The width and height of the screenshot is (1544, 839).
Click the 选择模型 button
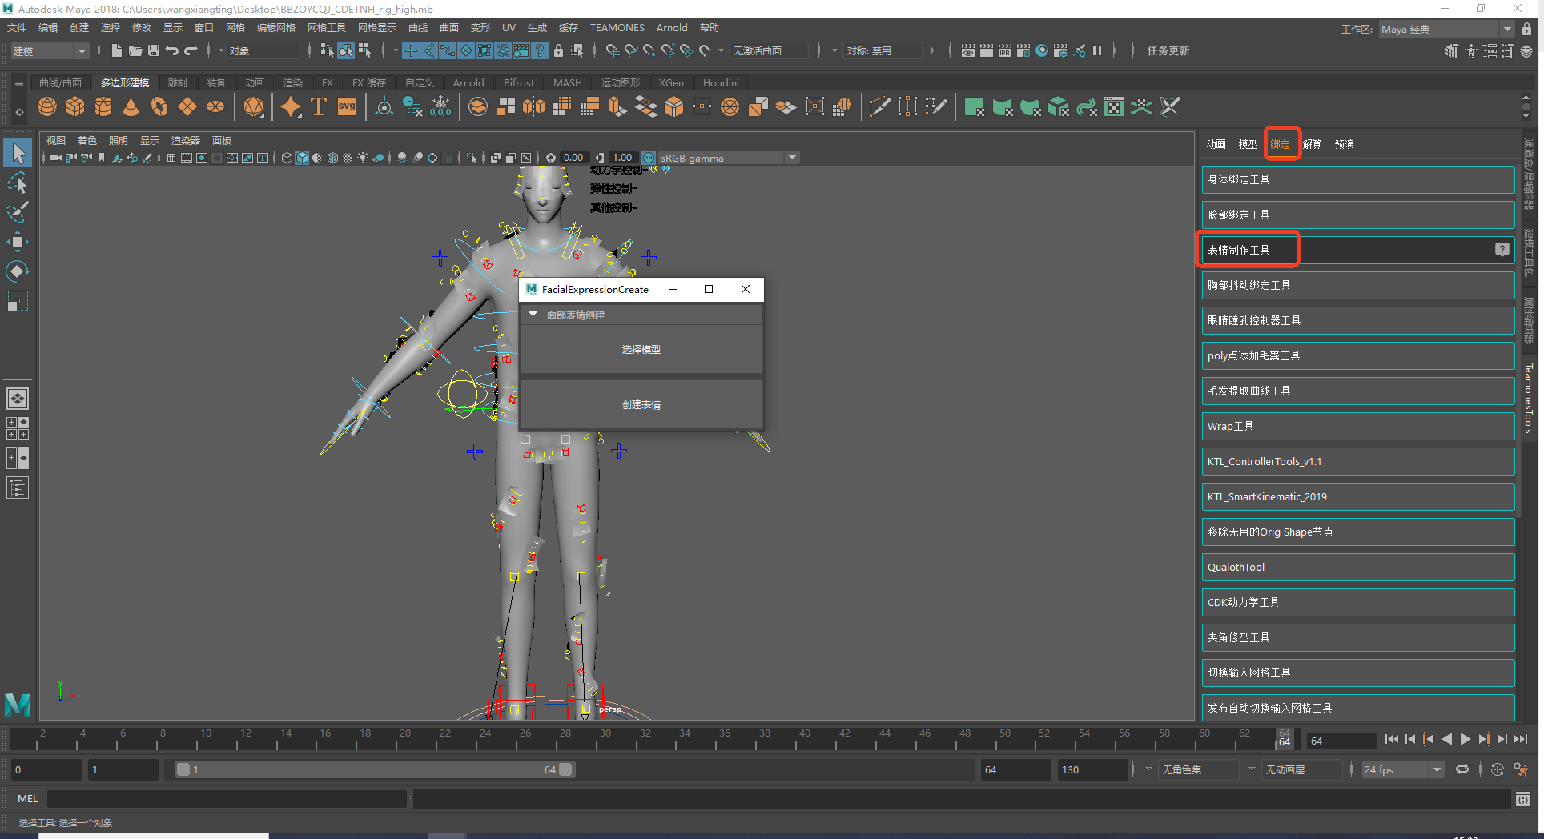641,350
